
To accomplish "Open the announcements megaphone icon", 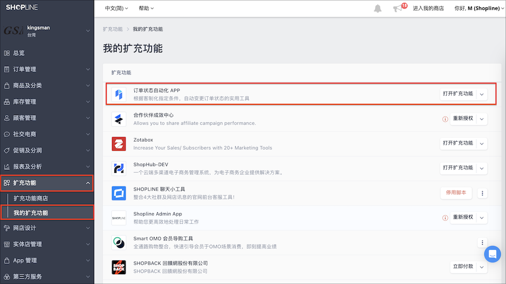I will [x=398, y=8].
